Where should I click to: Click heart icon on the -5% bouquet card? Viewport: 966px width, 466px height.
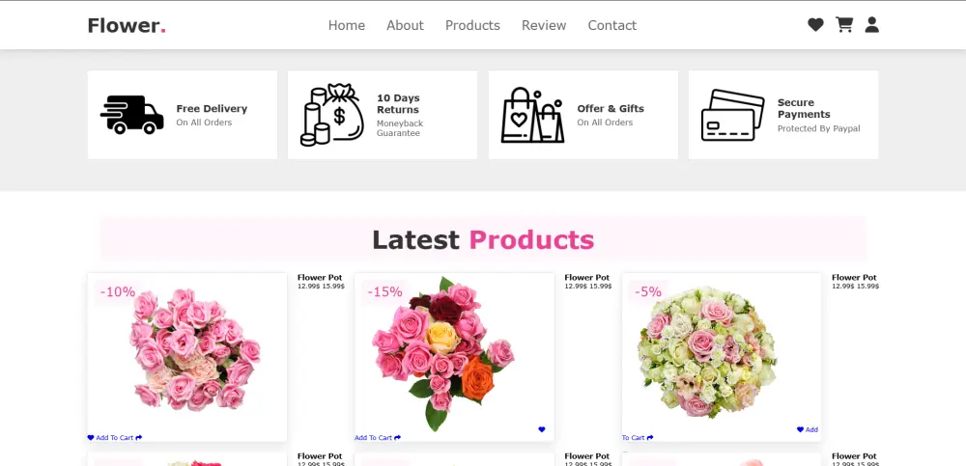[800, 429]
